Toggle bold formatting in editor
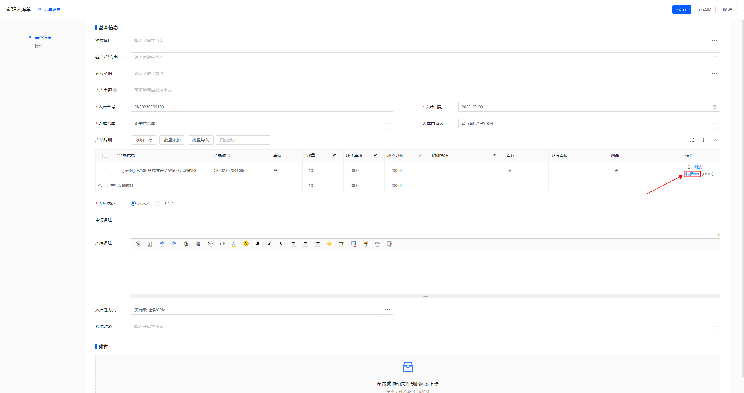 (x=258, y=244)
